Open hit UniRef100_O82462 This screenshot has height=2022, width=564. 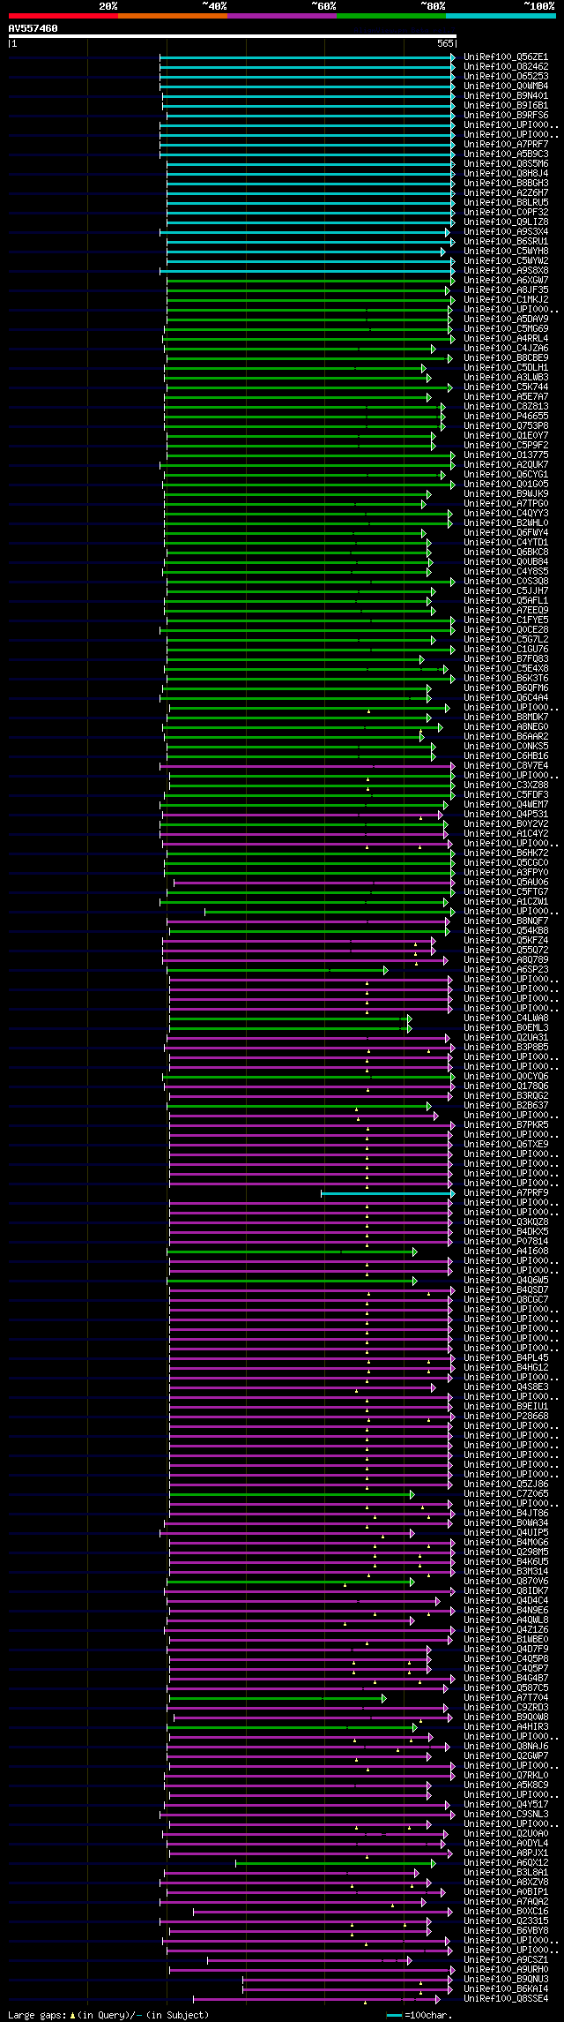click(x=506, y=66)
